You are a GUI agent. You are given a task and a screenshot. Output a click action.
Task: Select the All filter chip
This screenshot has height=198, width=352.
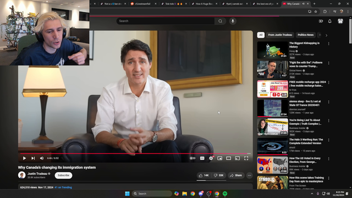pyautogui.click(x=261, y=35)
